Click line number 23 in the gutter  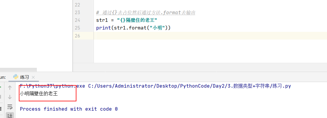pos(77,12)
